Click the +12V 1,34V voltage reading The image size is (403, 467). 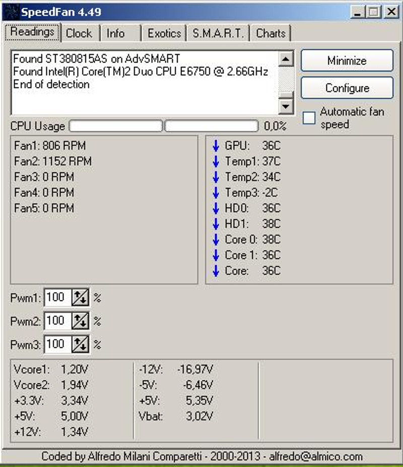point(51,432)
